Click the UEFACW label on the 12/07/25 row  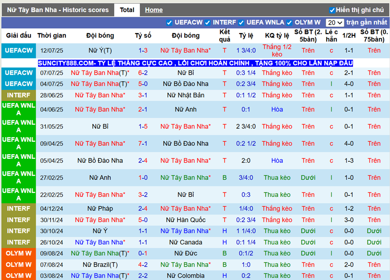pos(18,50)
